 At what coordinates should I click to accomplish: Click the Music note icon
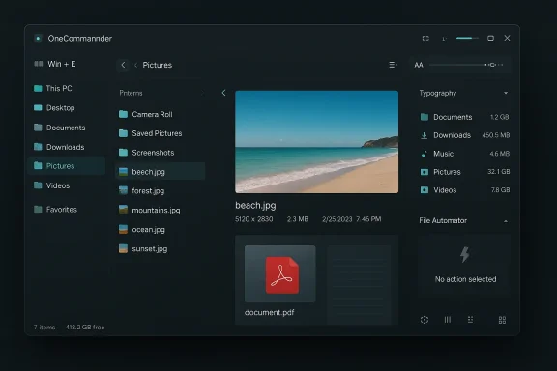coord(424,154)
